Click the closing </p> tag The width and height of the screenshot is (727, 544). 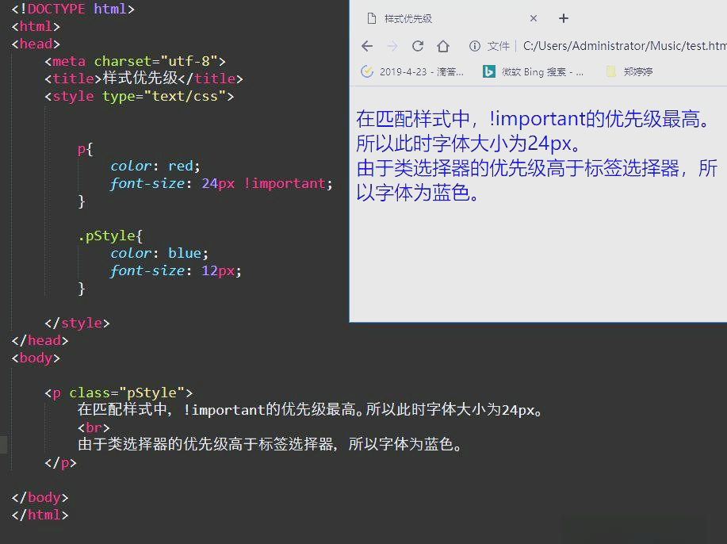60,463
